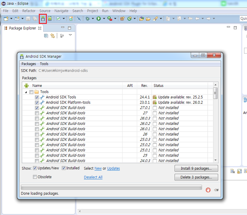
Task: Click the Deselect All link
Action: pos(93,178)
